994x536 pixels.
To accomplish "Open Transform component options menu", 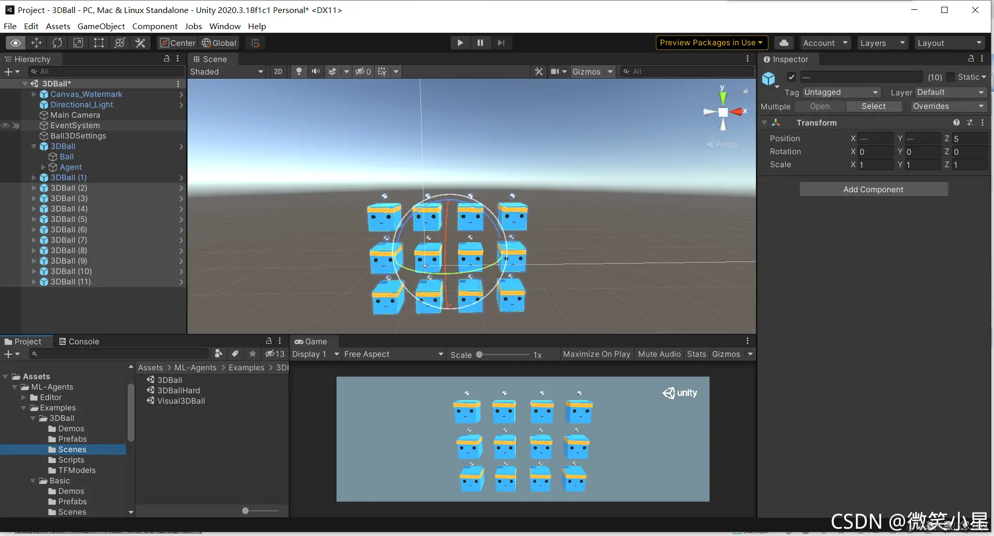I will pos(983,122).
